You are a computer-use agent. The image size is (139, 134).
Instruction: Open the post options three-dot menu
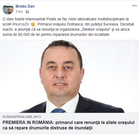pos(134,6)
